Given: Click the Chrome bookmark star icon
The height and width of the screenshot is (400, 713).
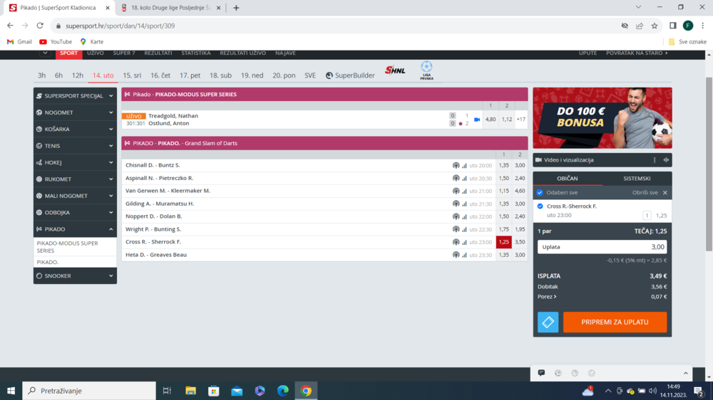Looking at the screenshot, I should point(654,26).
